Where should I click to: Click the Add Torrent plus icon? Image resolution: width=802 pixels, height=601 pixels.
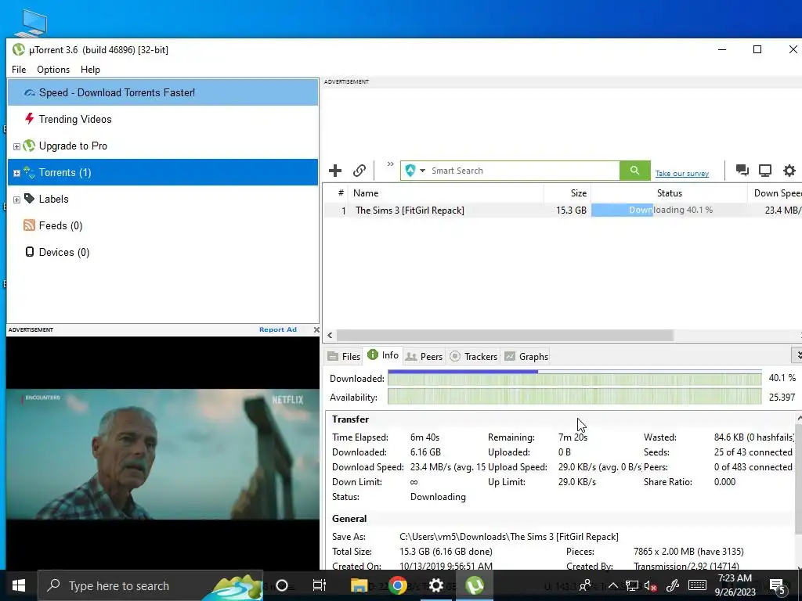pos(335,171)
